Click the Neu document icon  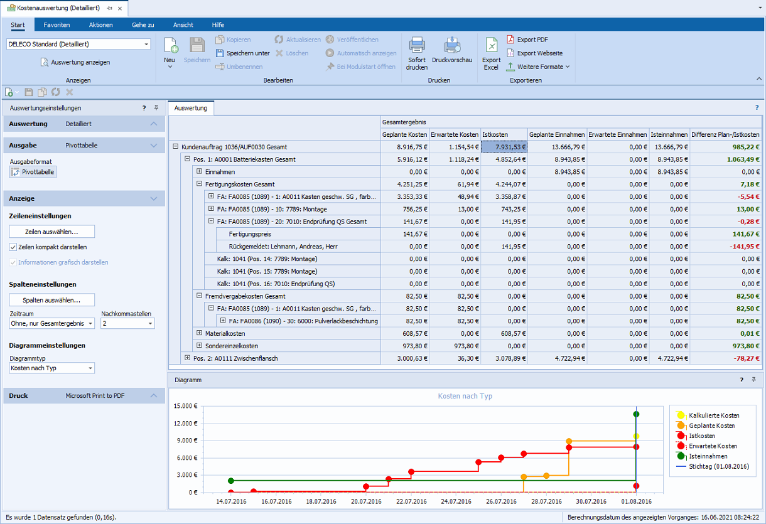[170, 46]
